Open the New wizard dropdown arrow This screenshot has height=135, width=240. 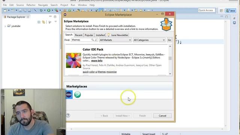(9, 10)
